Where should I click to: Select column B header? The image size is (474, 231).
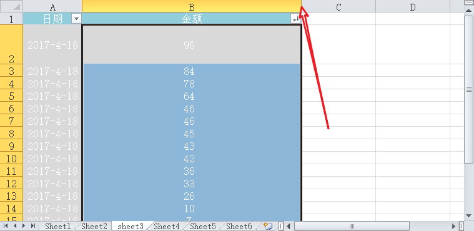(191, 6)
